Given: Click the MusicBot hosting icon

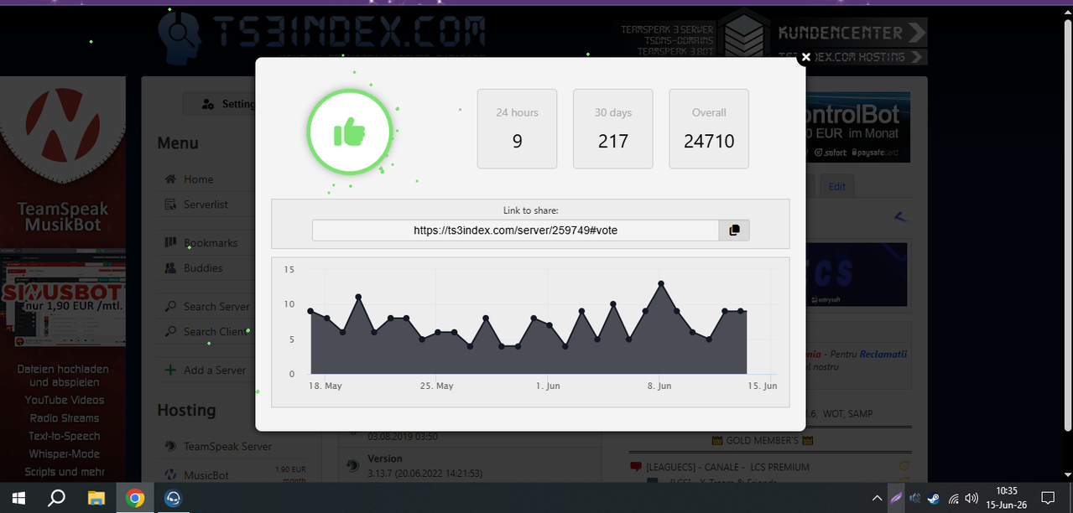Looking at the screenshot, I should (170, 475).
